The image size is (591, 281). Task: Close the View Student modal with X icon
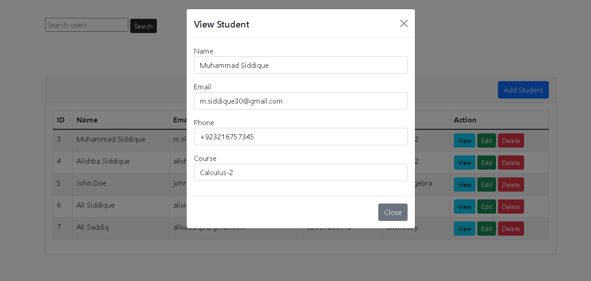click(403, 23)
